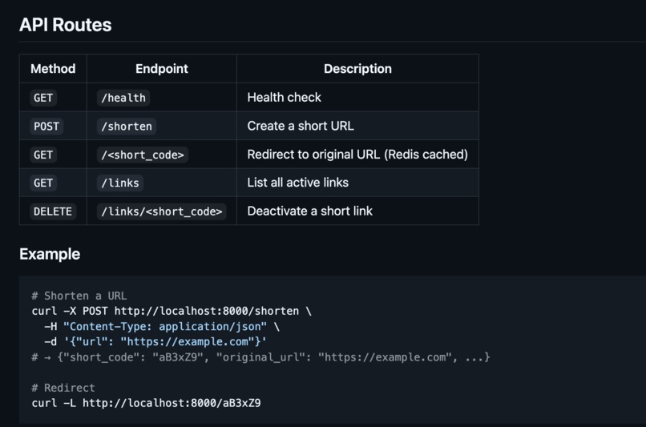Click the Content-Type: application/json header line

[163, 327]
